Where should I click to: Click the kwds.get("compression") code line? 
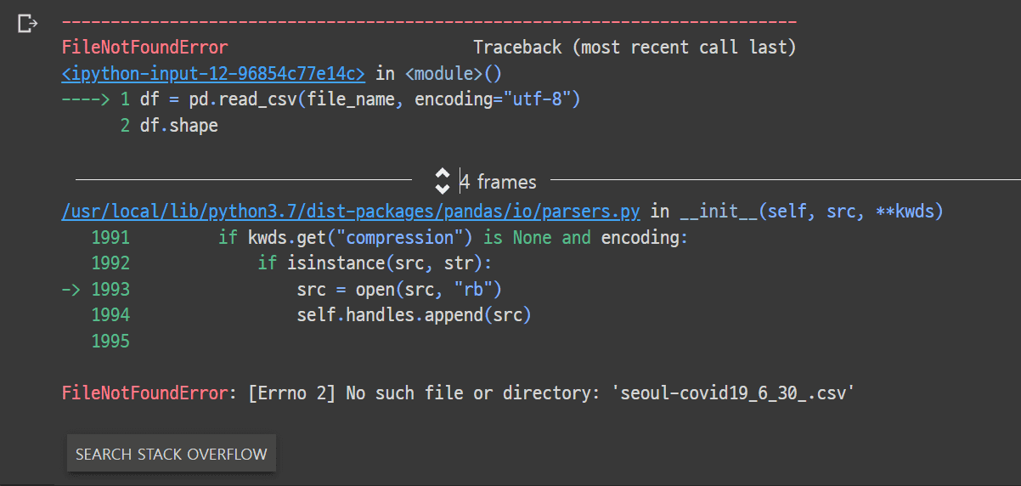pos(452,237)
